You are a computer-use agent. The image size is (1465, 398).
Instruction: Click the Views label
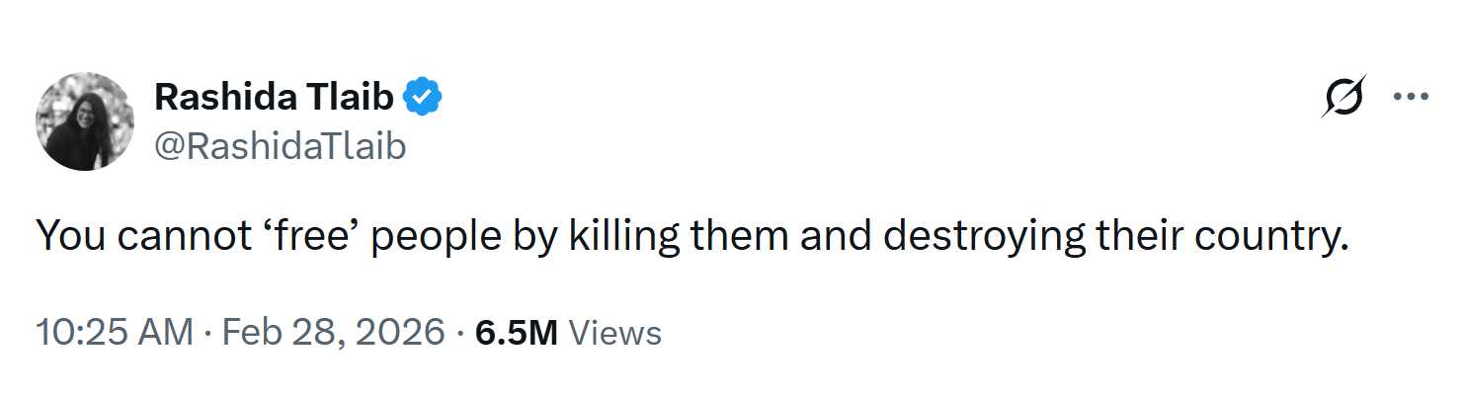point(615,332)
